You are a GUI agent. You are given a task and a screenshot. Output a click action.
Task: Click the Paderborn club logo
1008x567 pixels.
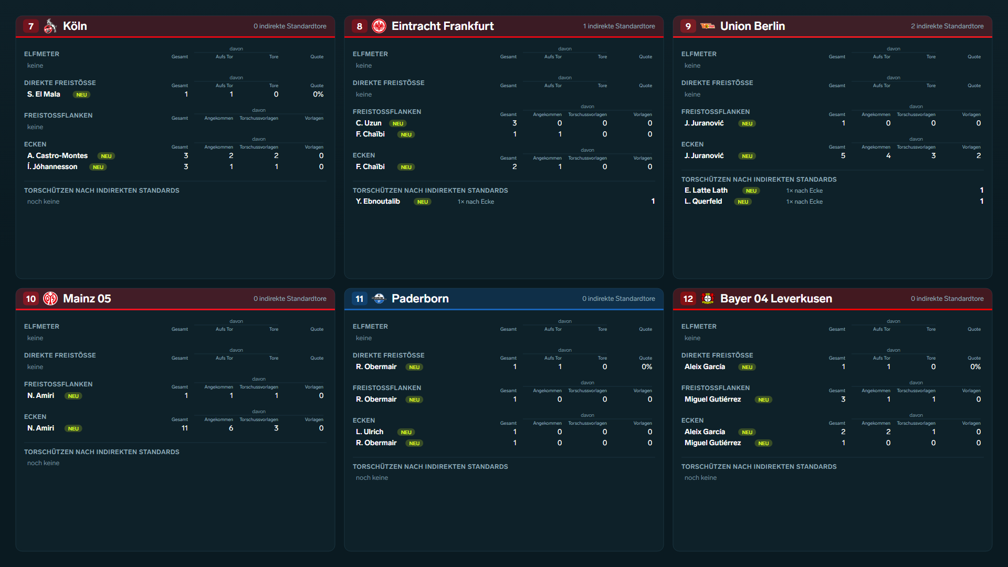tap(379, 299)
